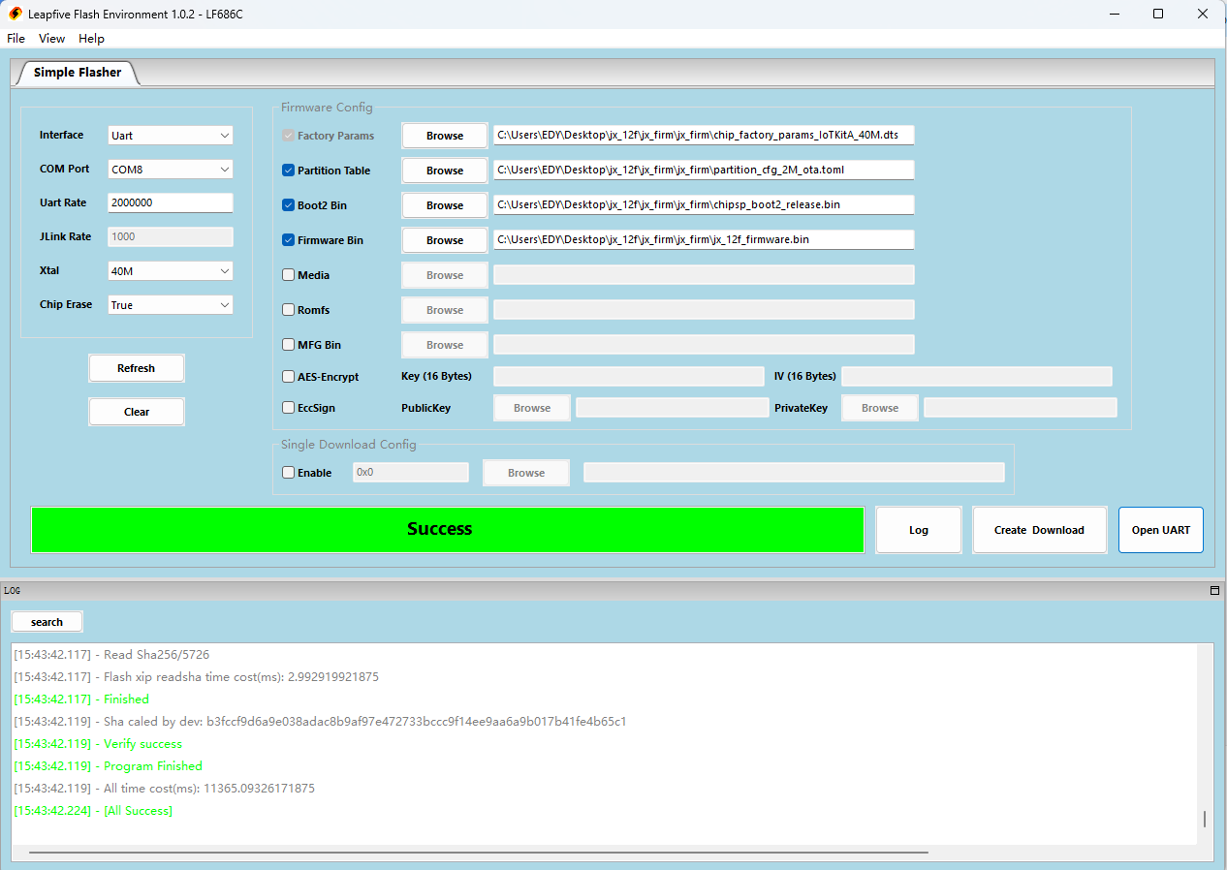Open the Help menu

(91, 39)
